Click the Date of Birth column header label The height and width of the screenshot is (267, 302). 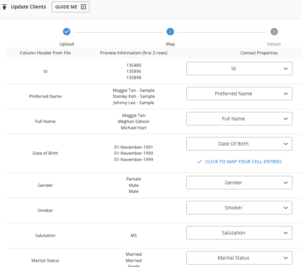pyautogui.click(x=45, y=153)
